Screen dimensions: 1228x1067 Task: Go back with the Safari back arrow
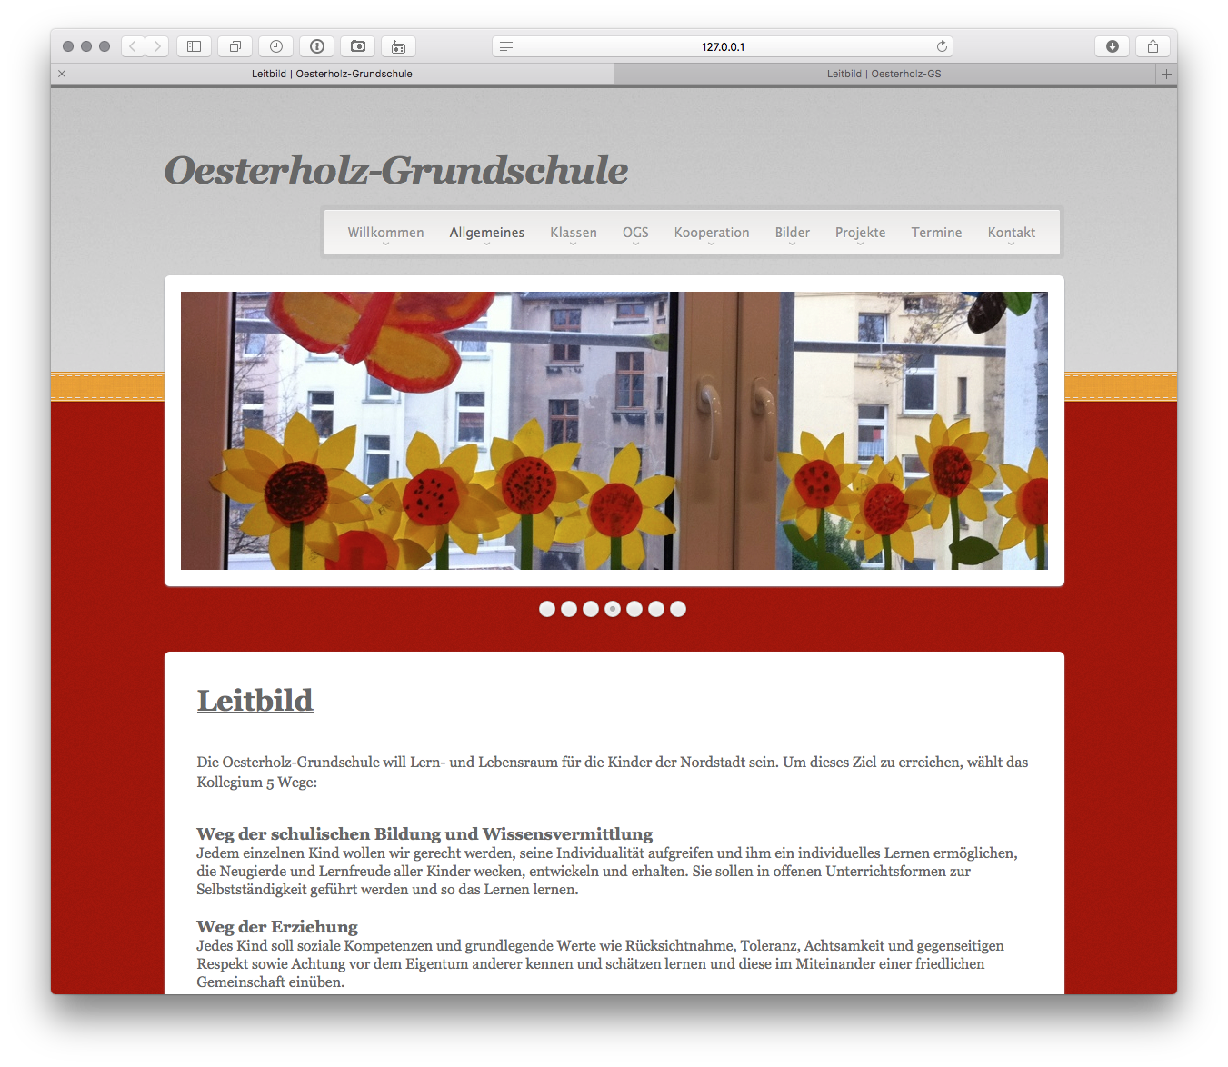[x=134, y=46]
